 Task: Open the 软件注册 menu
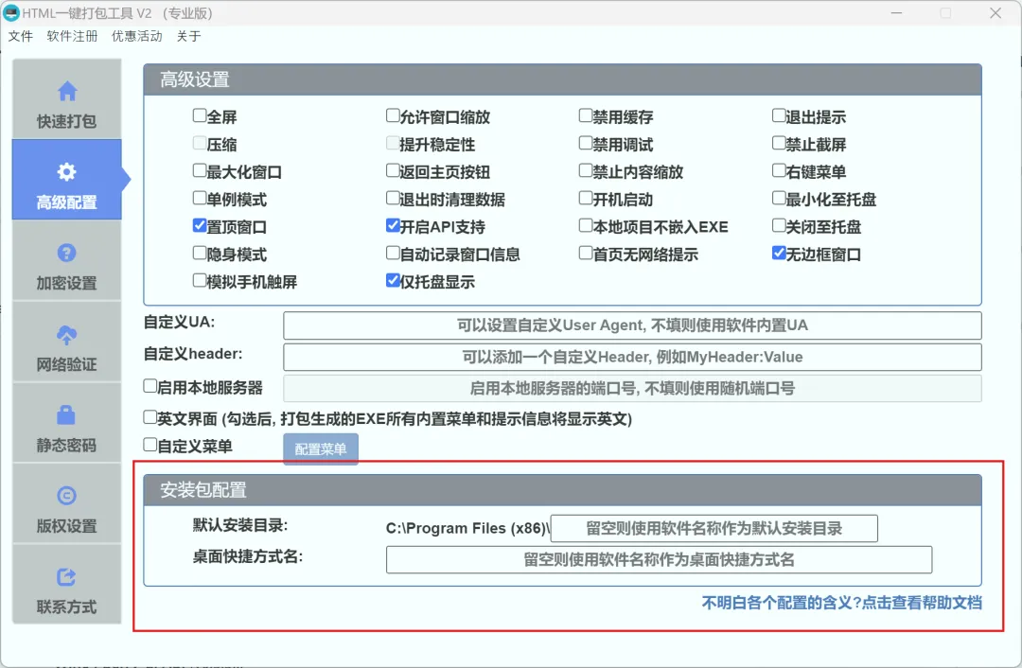tap(72, 37)
